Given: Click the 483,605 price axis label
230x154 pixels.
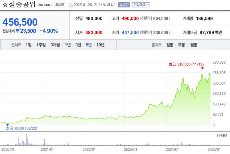Looking at the screenshot, I should coord(219,73).
